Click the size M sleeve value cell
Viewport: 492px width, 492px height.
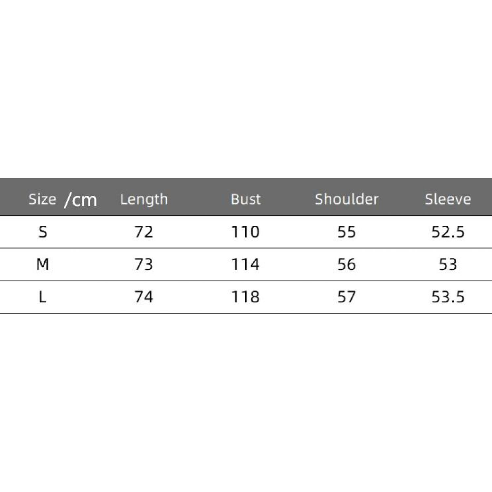448,264
